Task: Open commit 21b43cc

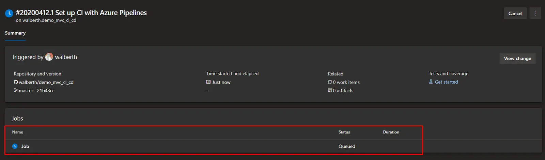Action: tap(46, 91)
